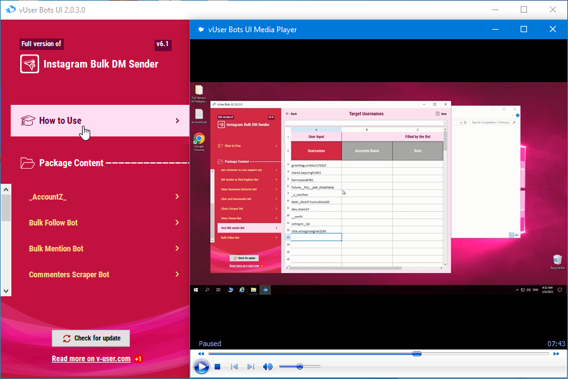Click the Instagram Bulk DM Sender logo icon

point(30,64)
